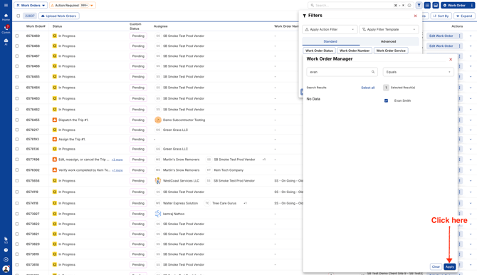Click Clear in Work Order Manager

pyautogui.click(x=436, y=266)
